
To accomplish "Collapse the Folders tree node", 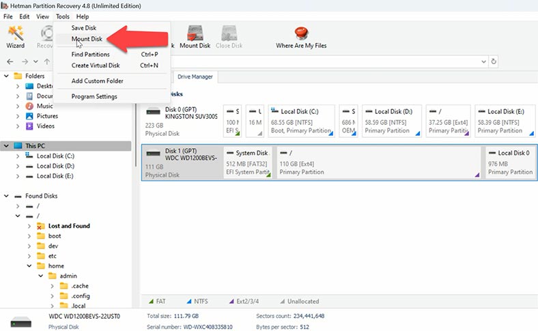I will tap(6, 76).
